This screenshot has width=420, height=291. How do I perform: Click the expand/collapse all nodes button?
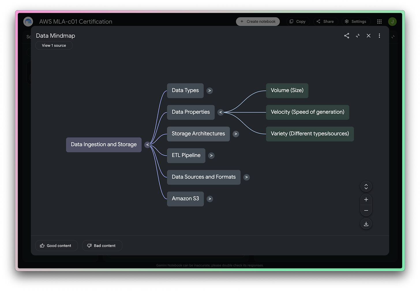(366, 187)
